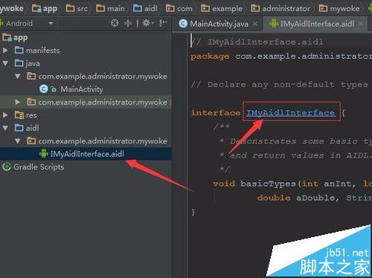Viewport: 372px width, 278px height.
Task: Click the collapse all icon in project toolbar
Action: pos(128,23)
